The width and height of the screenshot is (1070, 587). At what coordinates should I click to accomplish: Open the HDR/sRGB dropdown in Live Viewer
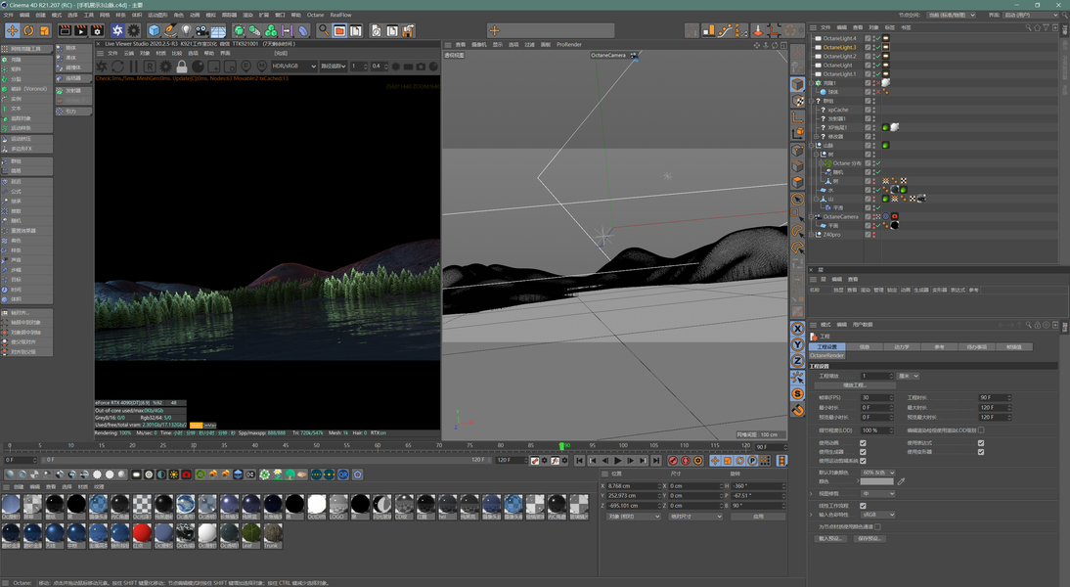[x=294, y=67]
